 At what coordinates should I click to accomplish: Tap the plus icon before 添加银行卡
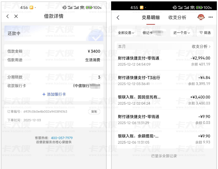(44, 94)
